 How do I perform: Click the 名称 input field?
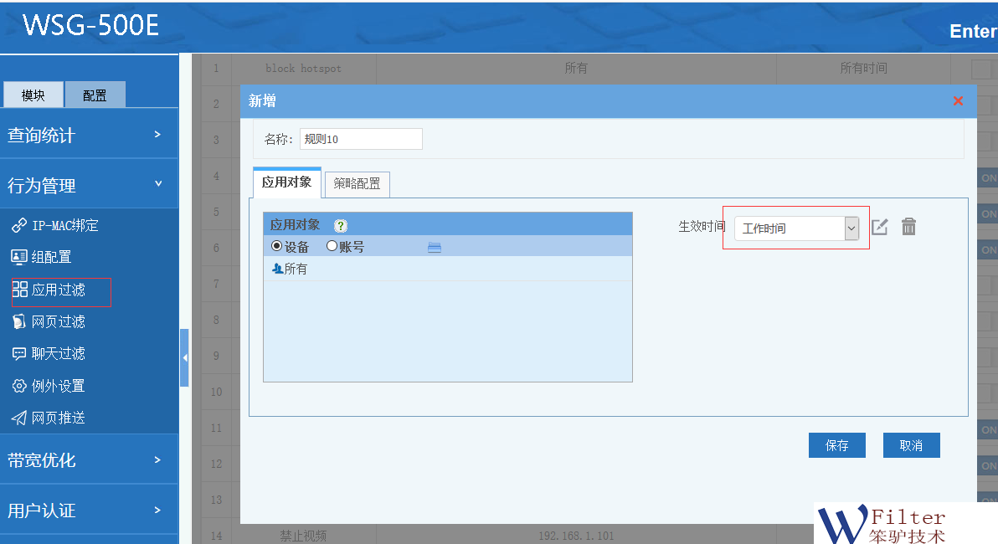pos(361,139)
